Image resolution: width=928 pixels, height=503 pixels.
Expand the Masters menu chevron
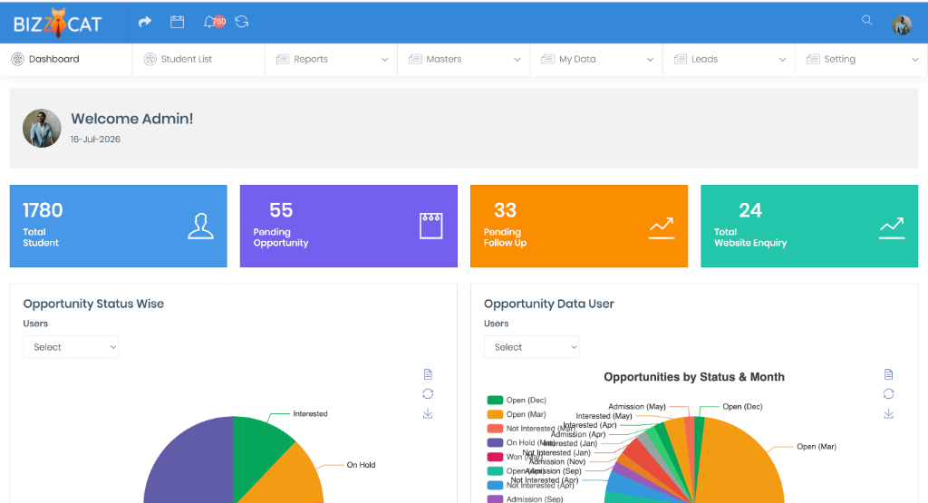click(517, 60)
